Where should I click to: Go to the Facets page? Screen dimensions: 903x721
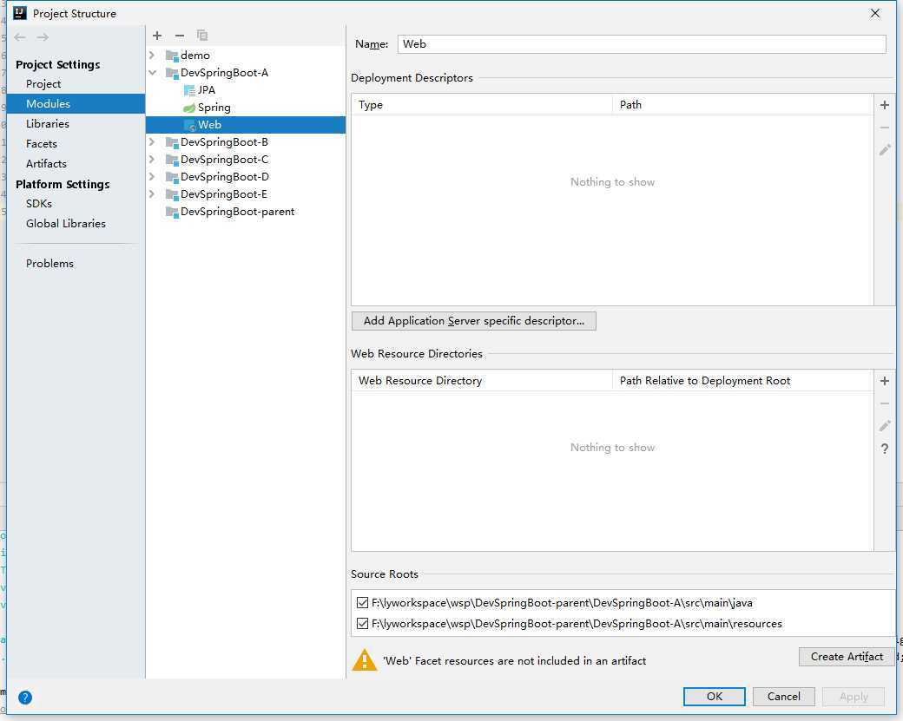pos(76,144)
